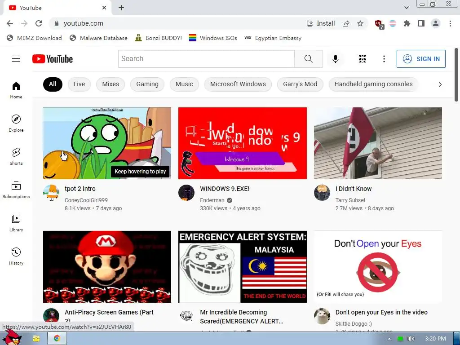Click the SIGN IN button

[x=421, y=59]
